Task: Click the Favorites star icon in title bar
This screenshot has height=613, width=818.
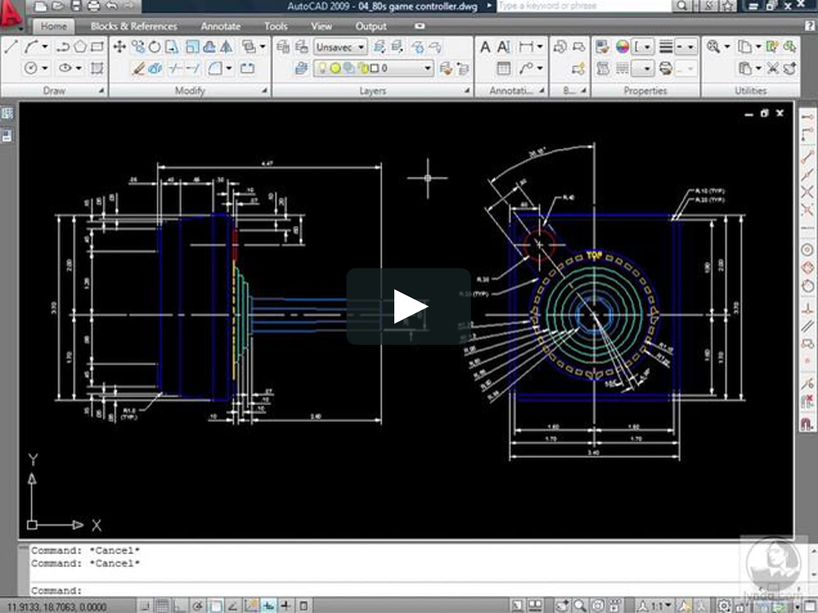Action: tap(727, 6)
